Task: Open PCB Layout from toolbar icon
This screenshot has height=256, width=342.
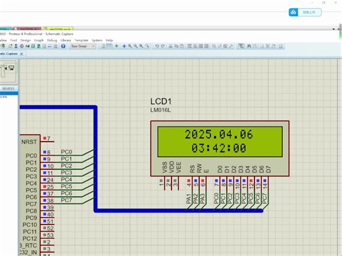Action: tap(22, 46)
